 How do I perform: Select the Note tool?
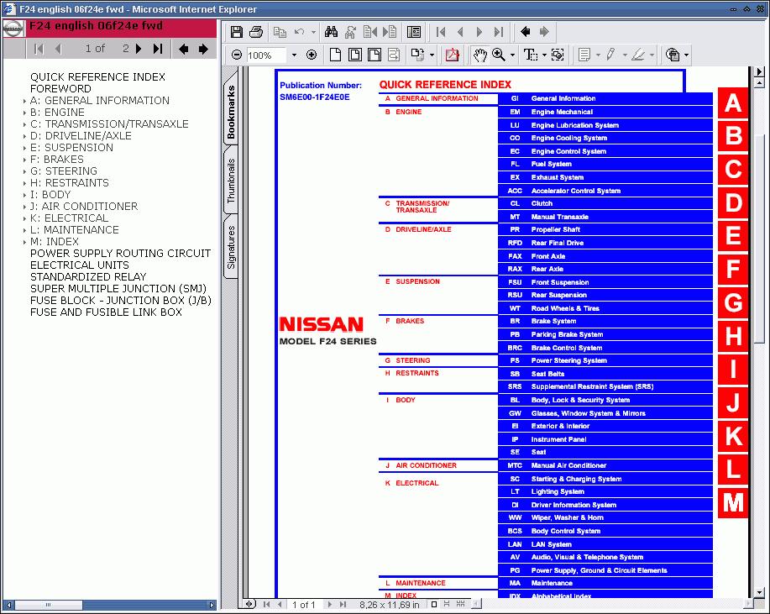[584, 55]
